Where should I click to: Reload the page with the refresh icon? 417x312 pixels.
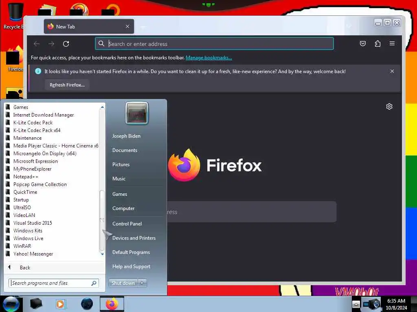pyautogui.click(x=66, y=44)
